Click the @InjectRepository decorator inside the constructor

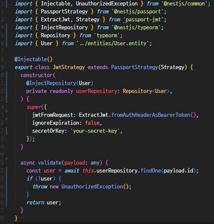[51, 83]
